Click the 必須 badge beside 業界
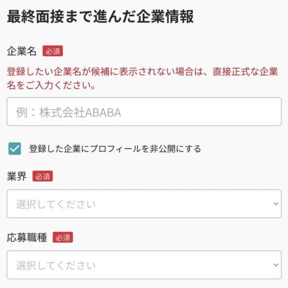The image size is (288, 288). pos(43,176)
